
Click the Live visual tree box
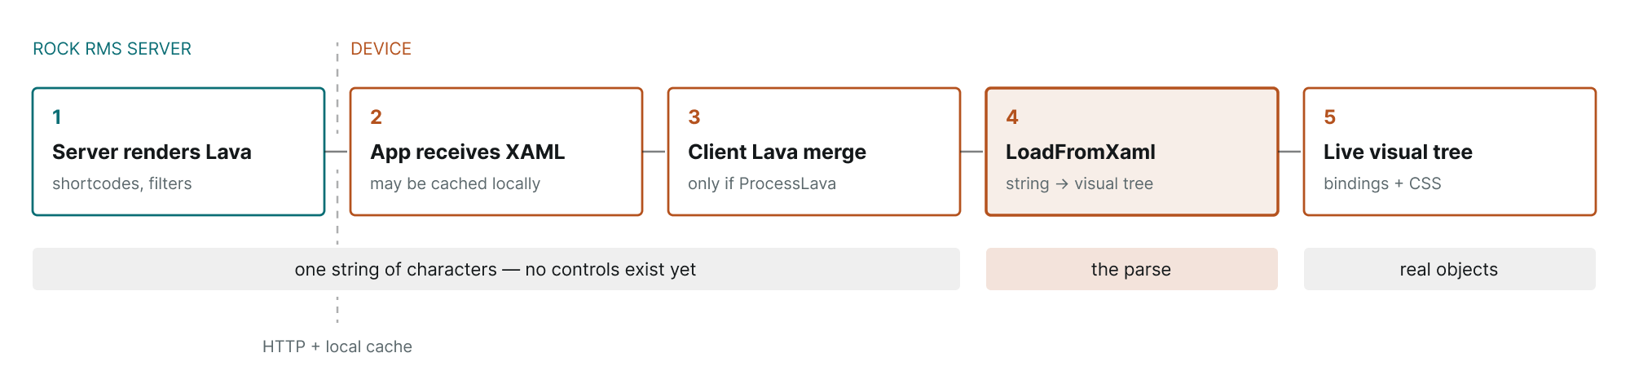point(1450,152)
